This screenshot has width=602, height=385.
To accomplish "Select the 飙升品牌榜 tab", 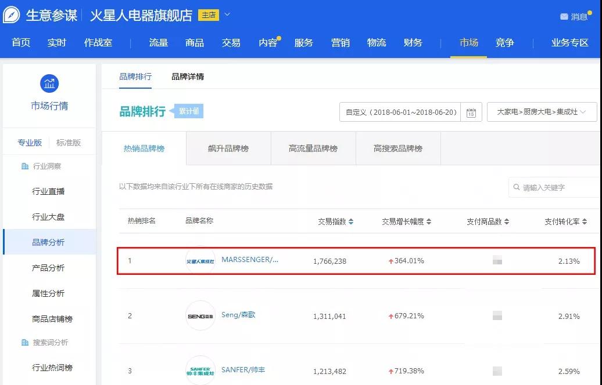I will click(x=228, y=148).
